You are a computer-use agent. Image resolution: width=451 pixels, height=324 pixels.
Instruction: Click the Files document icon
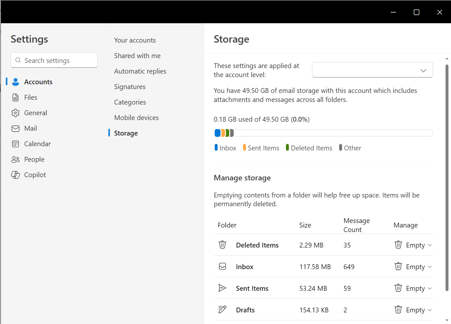(15, 97)
